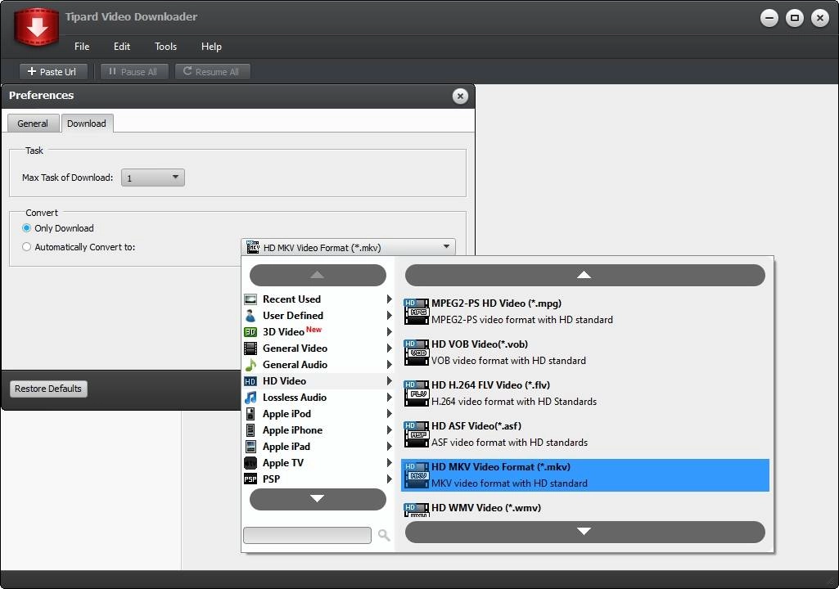Choose HD WMV Video (*.wmv) entry

pos(584,510)
